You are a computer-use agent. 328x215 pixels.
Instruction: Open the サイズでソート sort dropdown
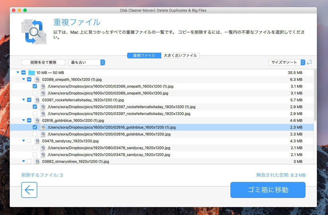287,62
